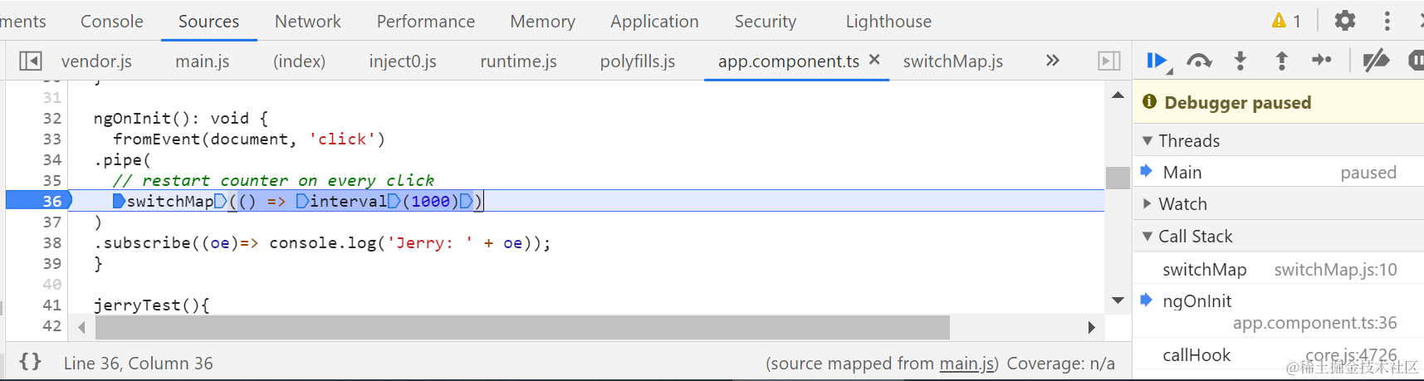The width and height of the screenshot is (1424, 381).
Task: Toggle deactivate breakpoints
Action: [x=1376, y=61]
